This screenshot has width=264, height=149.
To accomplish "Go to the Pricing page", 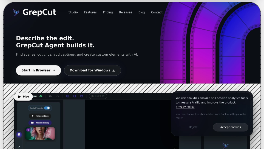I will coord(108,12).
